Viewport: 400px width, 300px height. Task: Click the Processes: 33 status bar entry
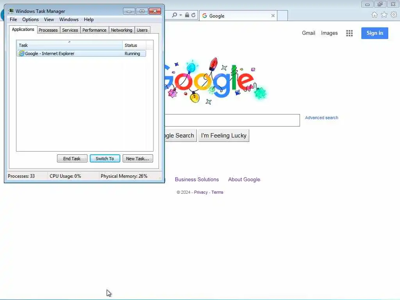[21, 176]
